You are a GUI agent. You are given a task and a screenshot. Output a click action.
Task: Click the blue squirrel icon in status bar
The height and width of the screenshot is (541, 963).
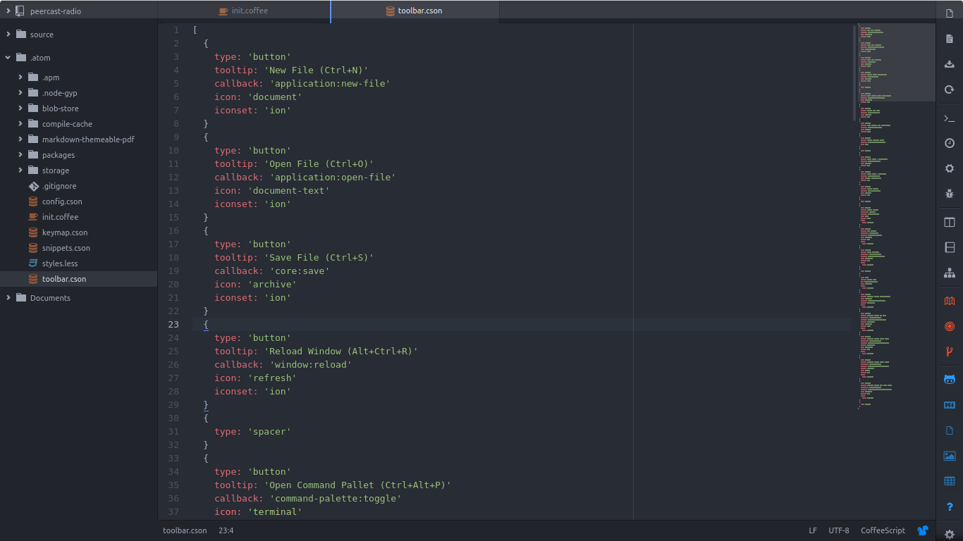[923, 530]
